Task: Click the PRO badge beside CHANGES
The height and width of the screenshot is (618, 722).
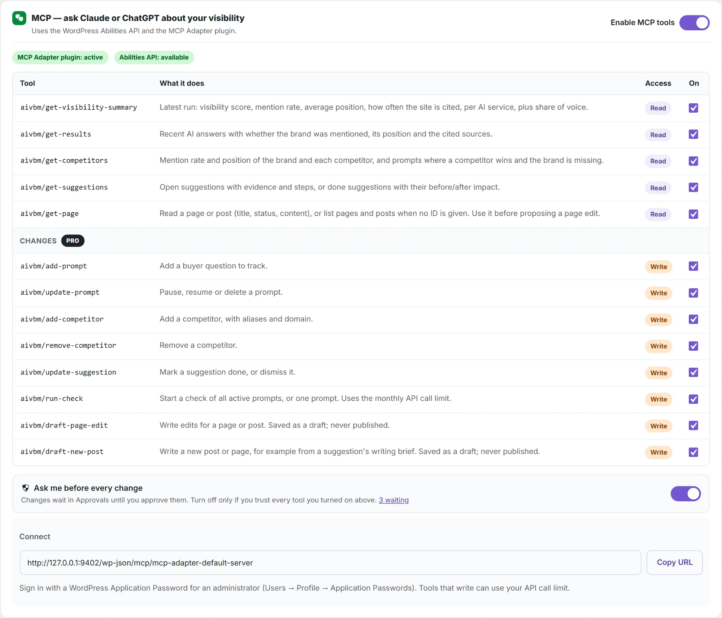Action: (x=73, y=241)
